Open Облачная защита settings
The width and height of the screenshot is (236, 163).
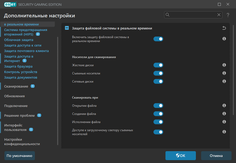[19, 40]
